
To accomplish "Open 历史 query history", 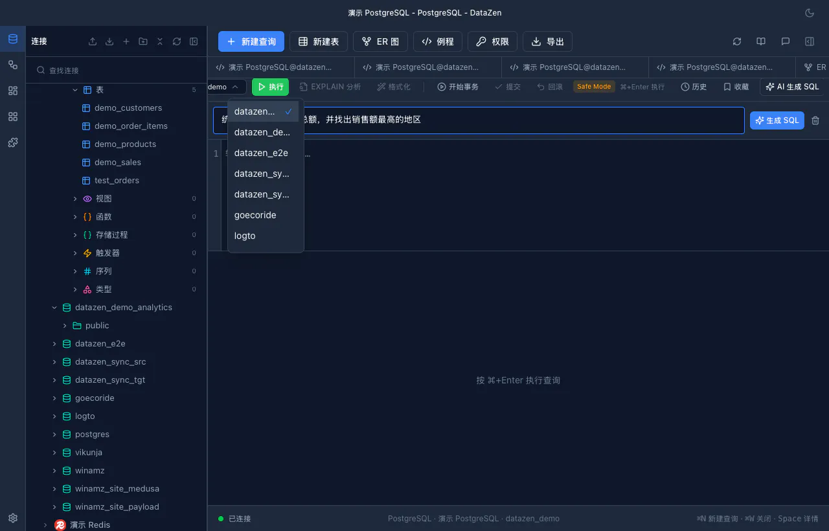I will coord(694,87).
